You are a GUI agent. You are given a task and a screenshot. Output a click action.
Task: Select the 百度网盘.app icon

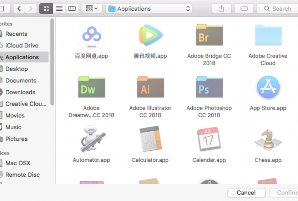92,35
